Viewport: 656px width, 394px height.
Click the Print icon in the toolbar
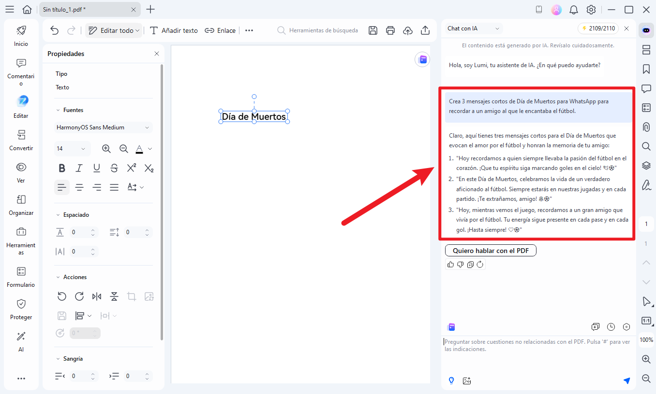pos(390,30)
